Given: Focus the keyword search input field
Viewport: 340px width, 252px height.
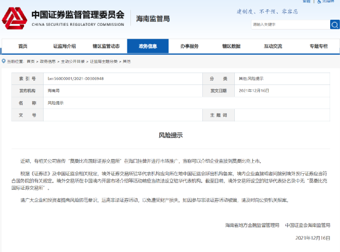Looking at the screenshot, I should click(291, 25).
